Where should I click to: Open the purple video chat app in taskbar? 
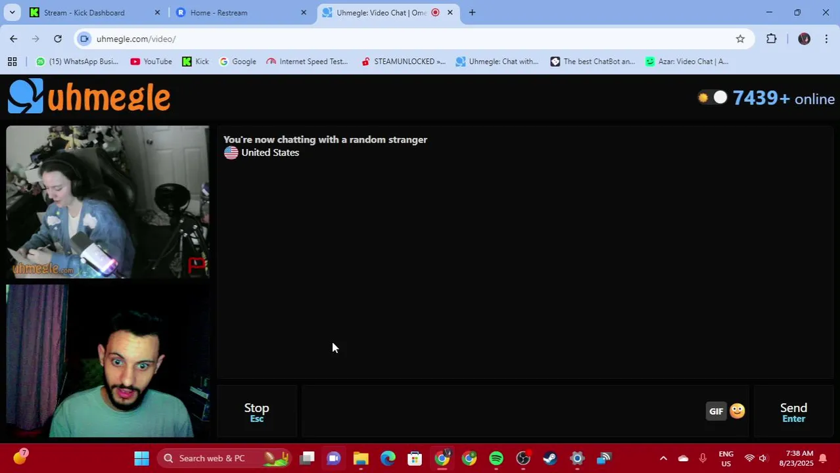(x=334, y=458)
